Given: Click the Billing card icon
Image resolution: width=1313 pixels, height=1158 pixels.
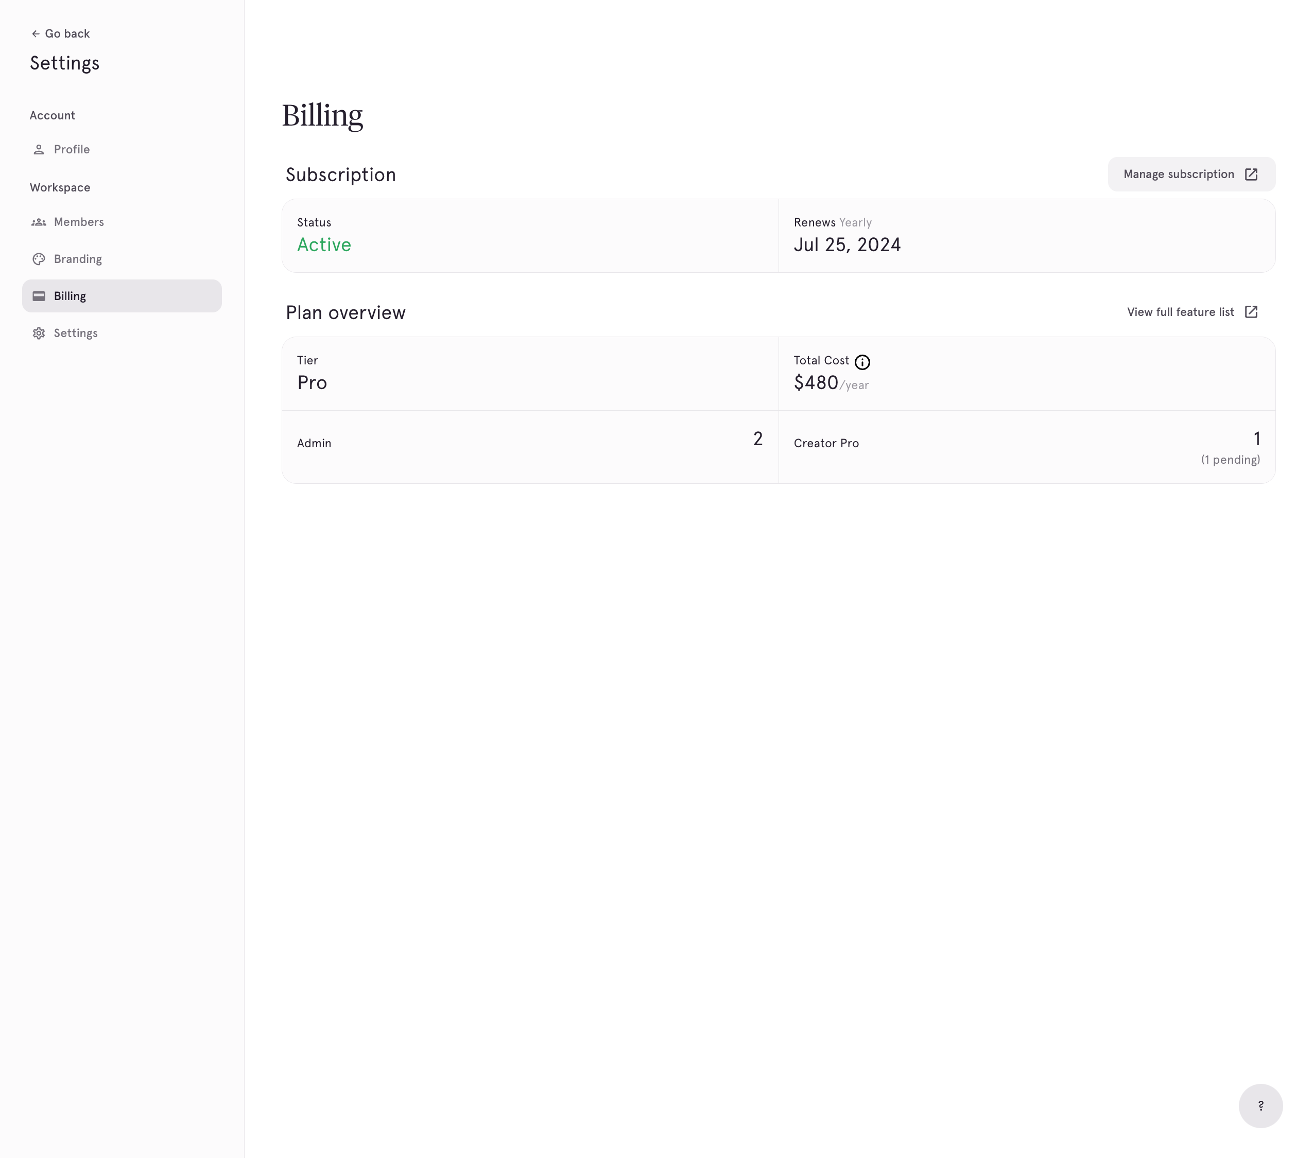Looking at the screenshot, I should 39,296.
